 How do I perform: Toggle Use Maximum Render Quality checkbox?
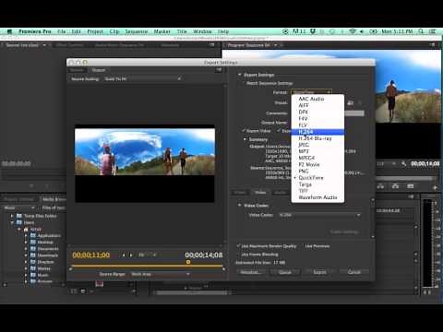[x=238, y=246]
